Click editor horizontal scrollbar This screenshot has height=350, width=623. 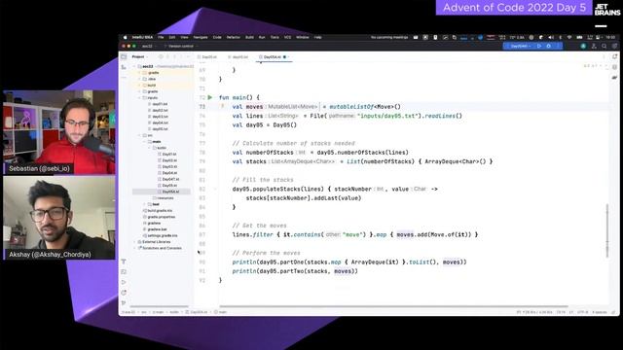pos(393,306)
